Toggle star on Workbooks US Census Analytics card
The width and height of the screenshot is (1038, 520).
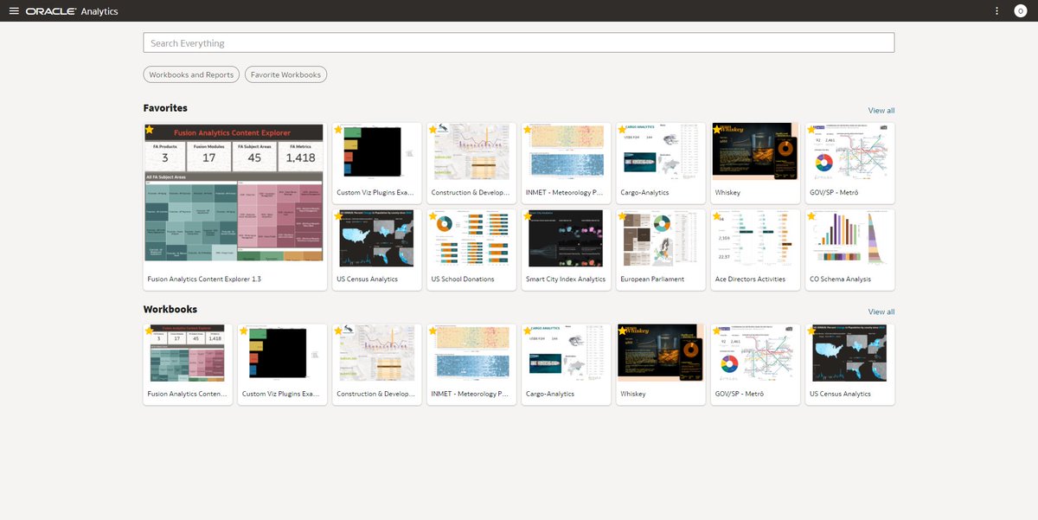coord(811,331)
